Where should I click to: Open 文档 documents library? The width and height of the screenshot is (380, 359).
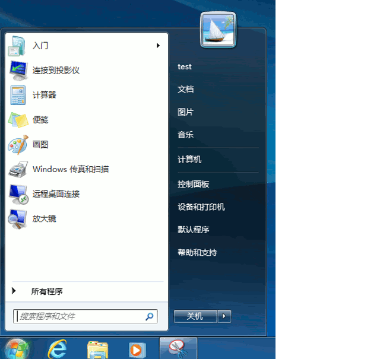(x=185, y=89)
